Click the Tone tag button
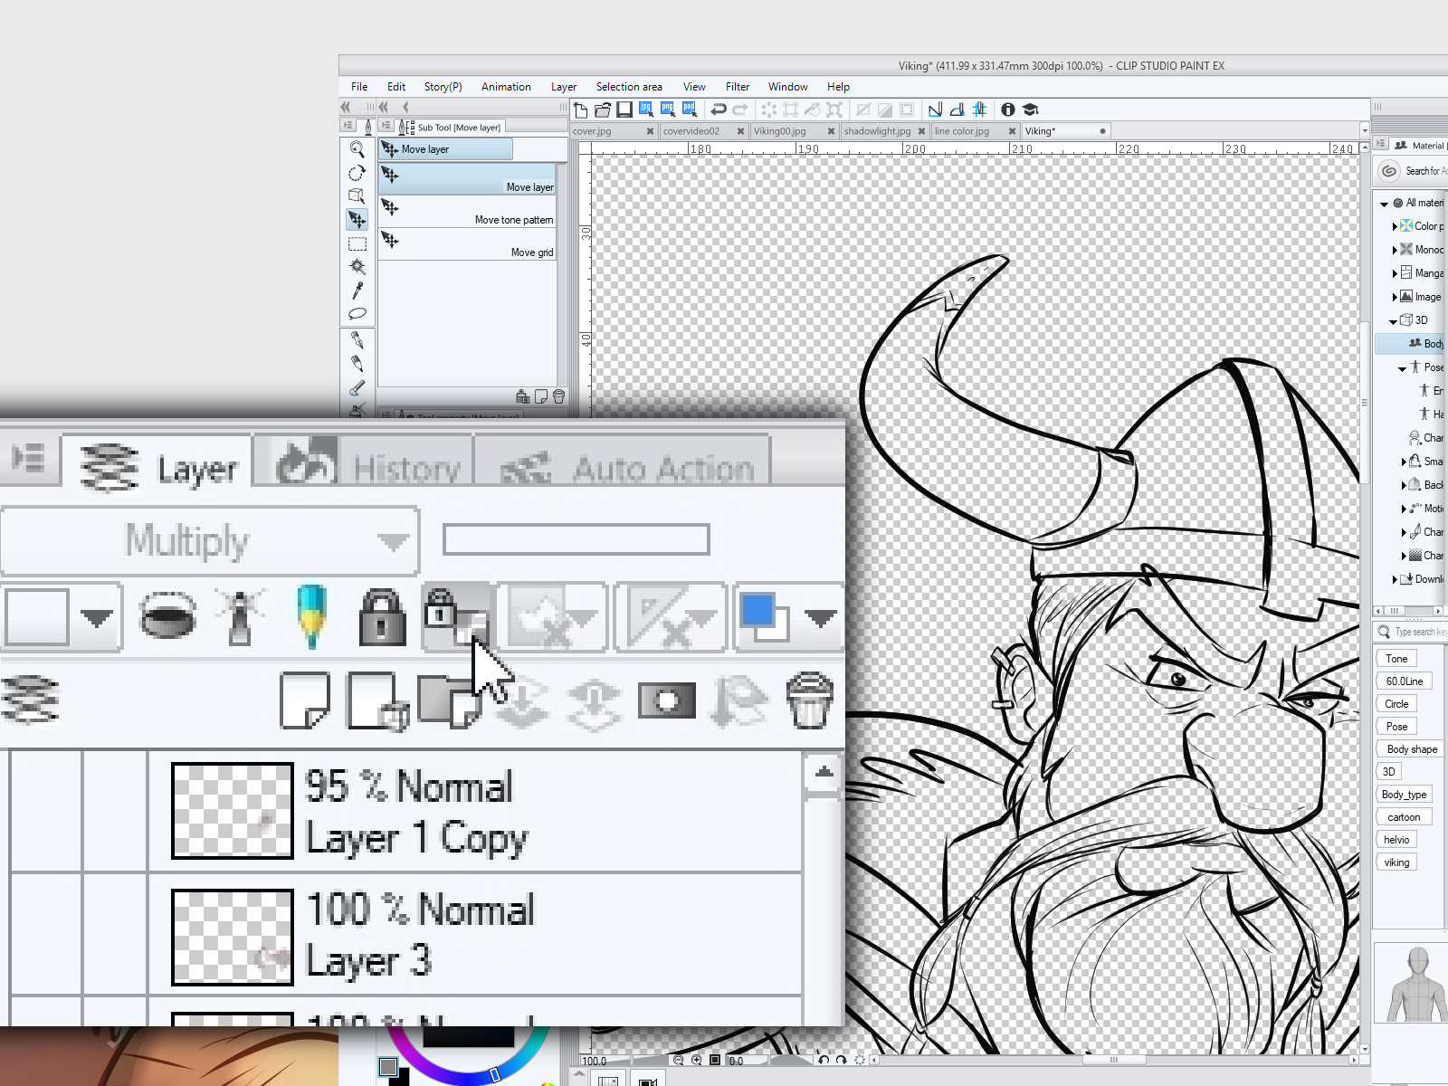This screenshot has width=1448, height=1086. [x=1396, y=659]
